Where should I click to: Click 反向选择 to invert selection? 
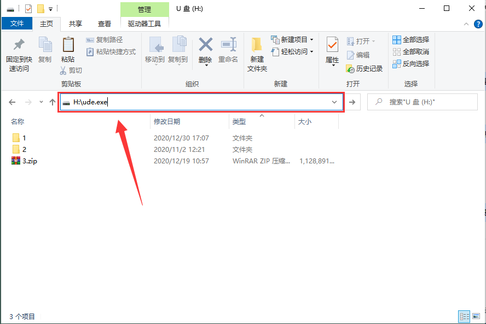[x=410, y=63]
